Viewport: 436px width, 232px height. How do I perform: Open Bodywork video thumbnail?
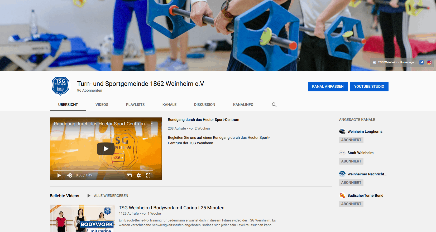(82, 218)
